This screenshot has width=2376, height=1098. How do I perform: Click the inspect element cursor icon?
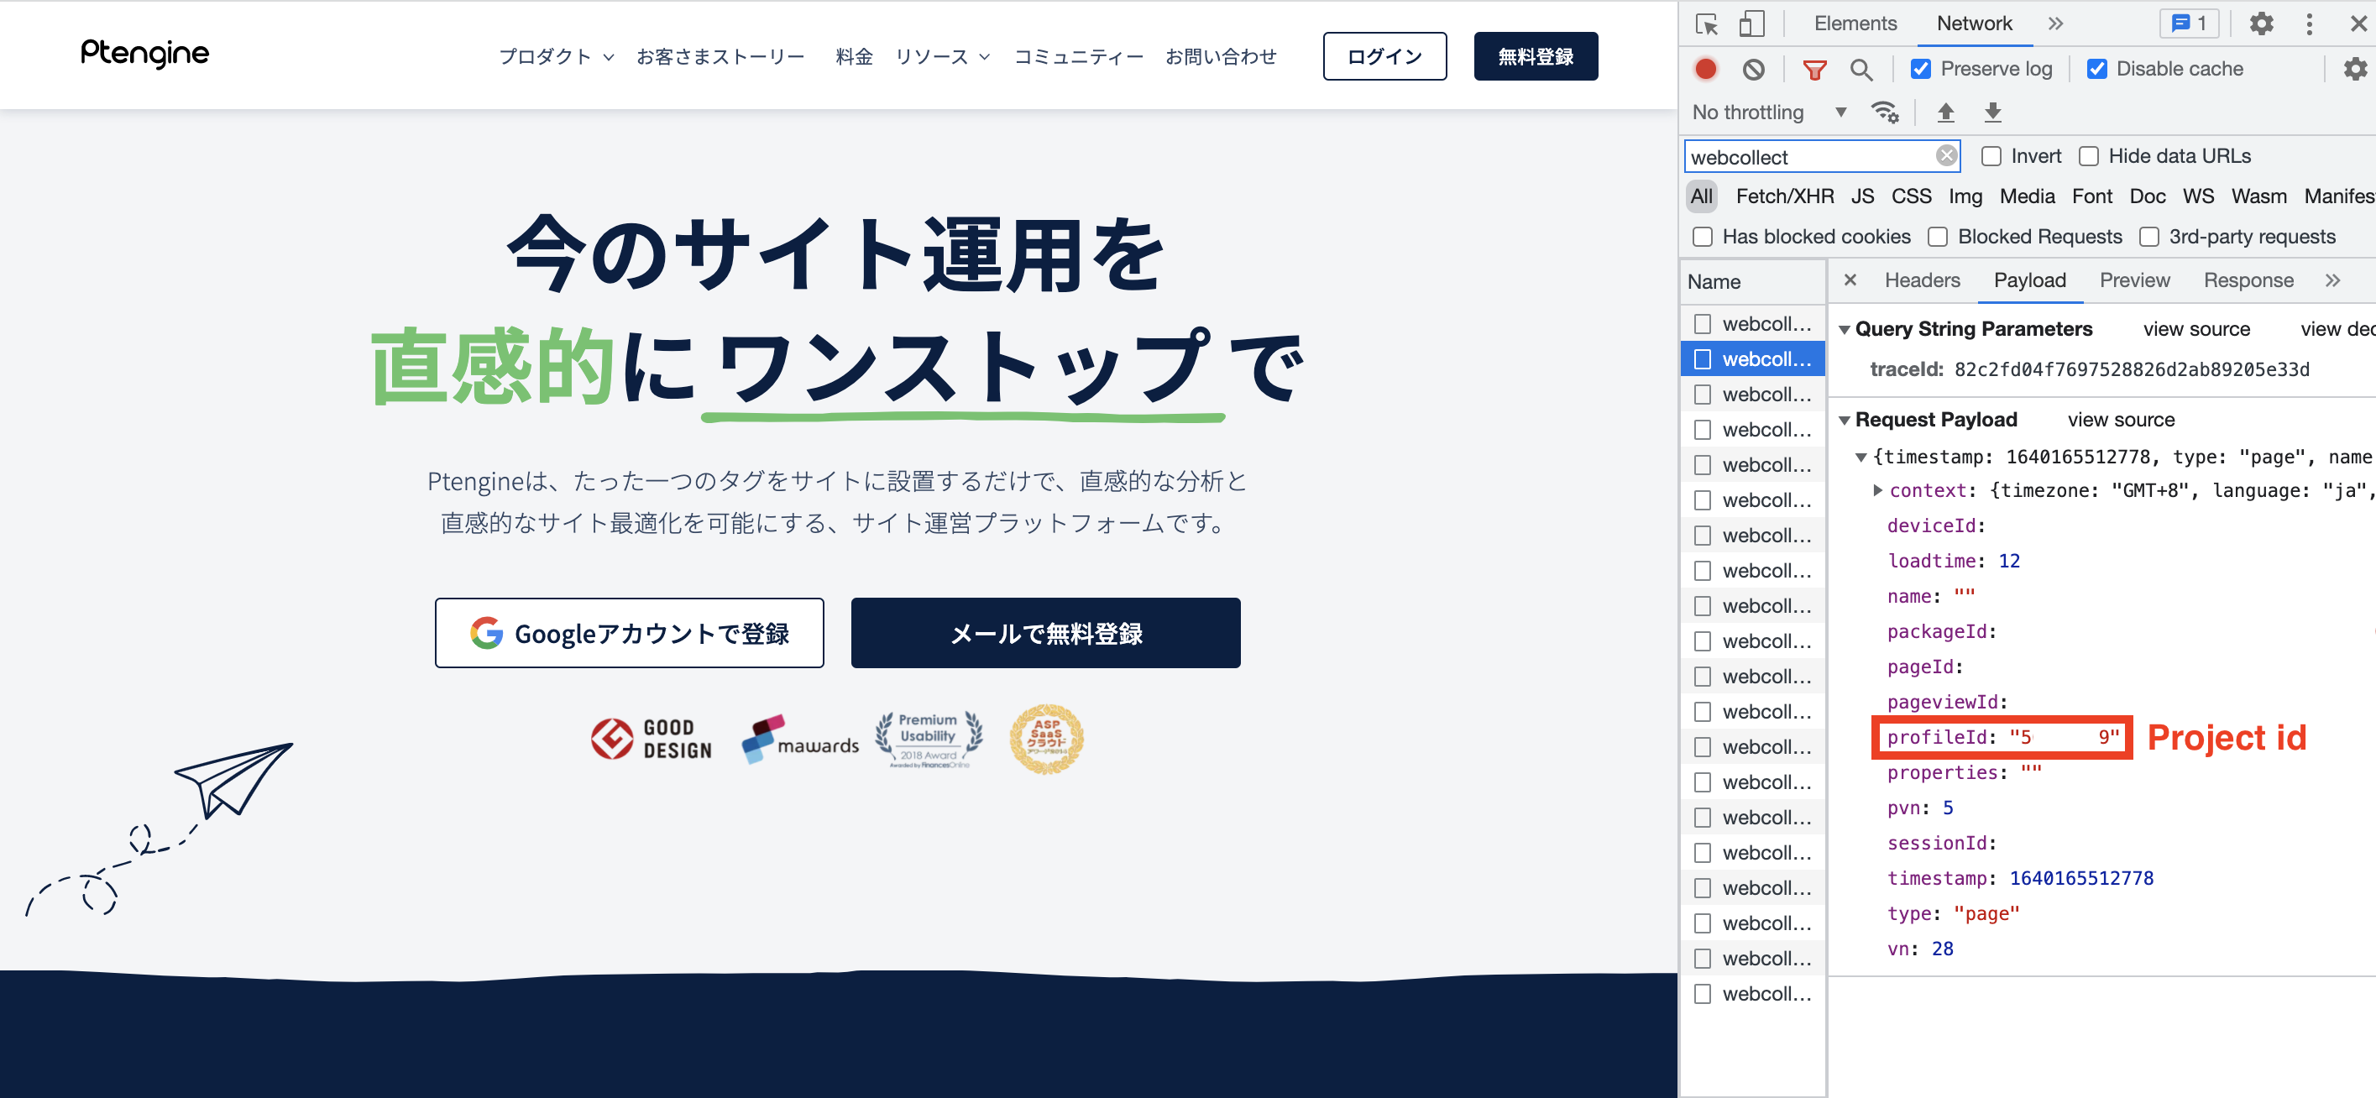pos(1706,24)
